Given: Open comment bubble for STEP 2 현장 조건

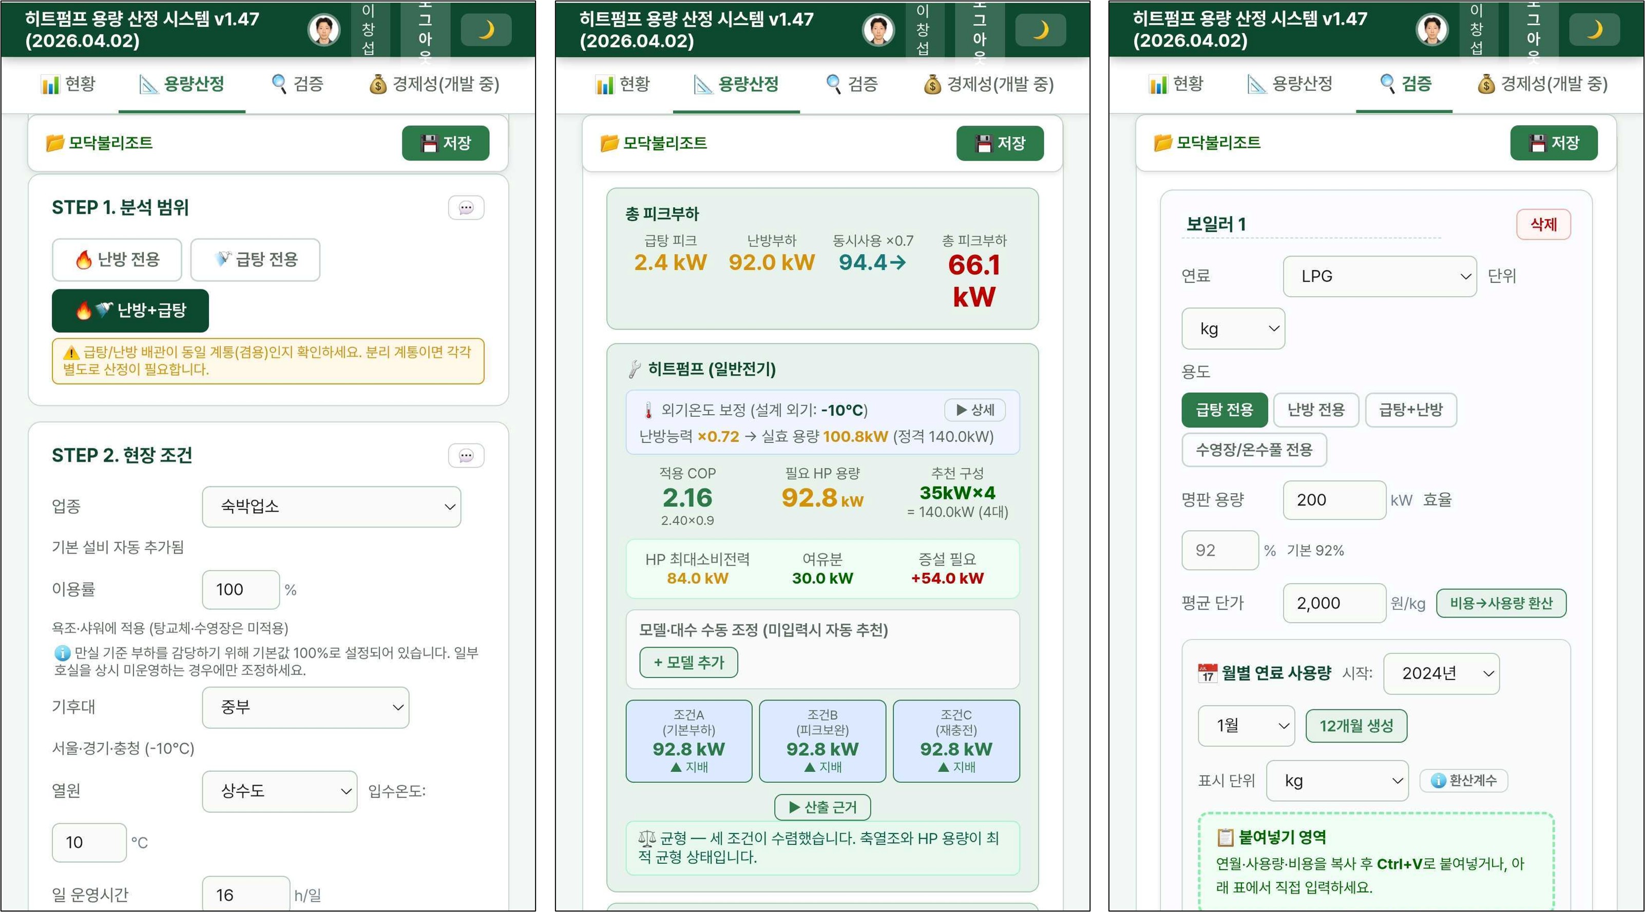Looking at the screenshot, I should [x=466, y=456].
